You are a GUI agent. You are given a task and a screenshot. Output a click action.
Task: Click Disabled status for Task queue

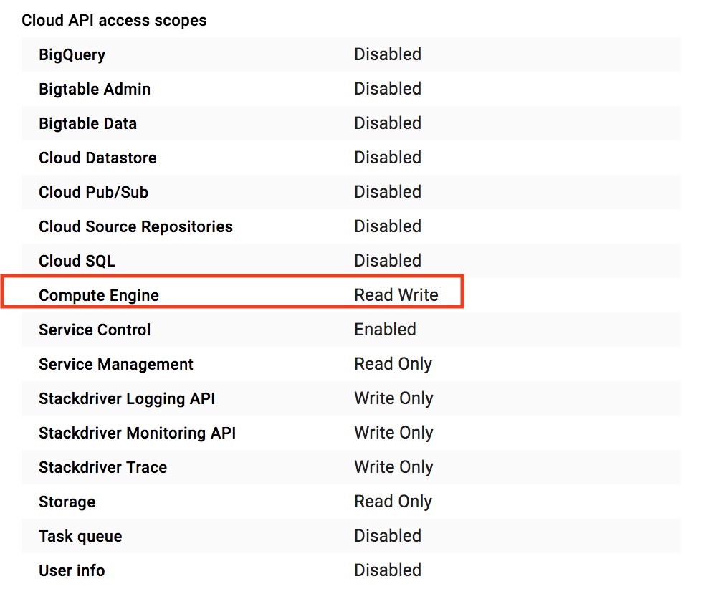388,536
